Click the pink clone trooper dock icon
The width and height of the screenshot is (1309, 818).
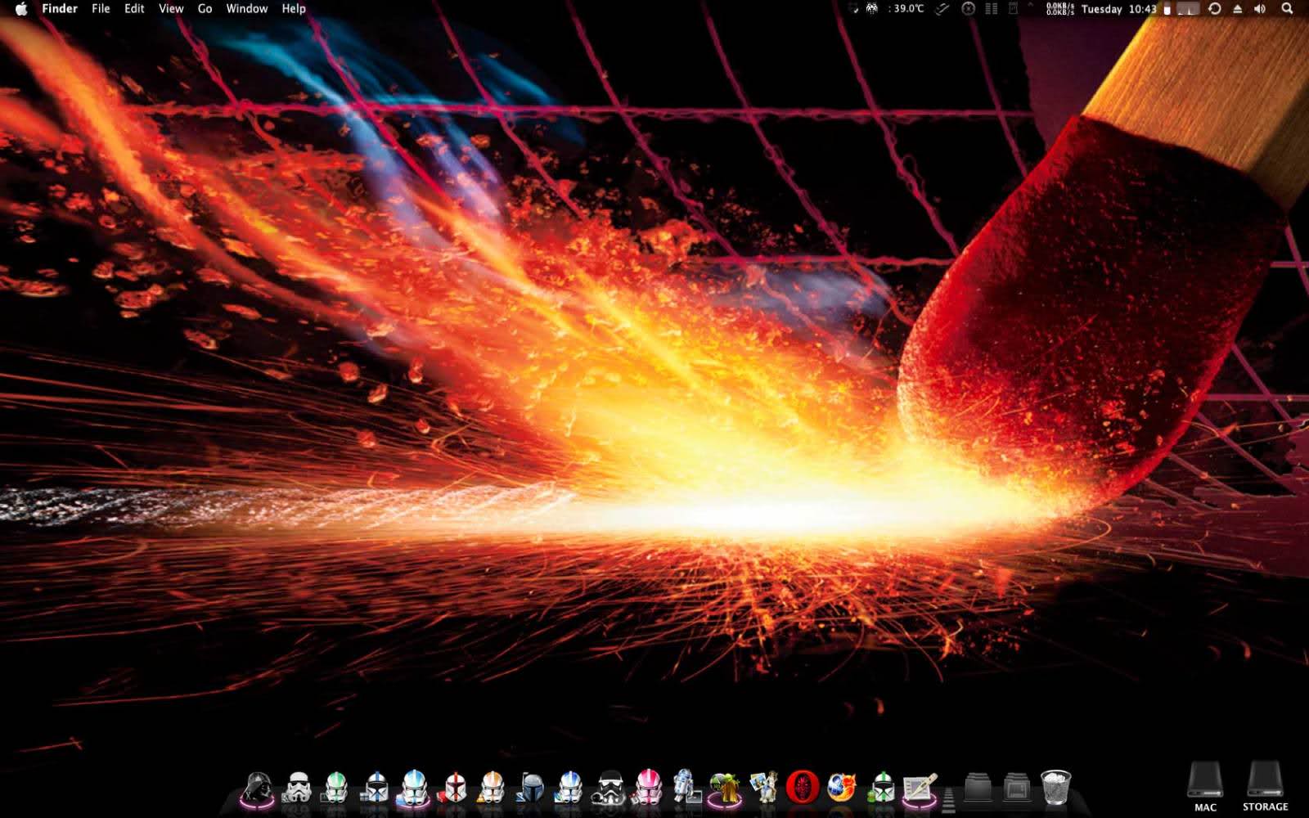(x=648, y=788)
